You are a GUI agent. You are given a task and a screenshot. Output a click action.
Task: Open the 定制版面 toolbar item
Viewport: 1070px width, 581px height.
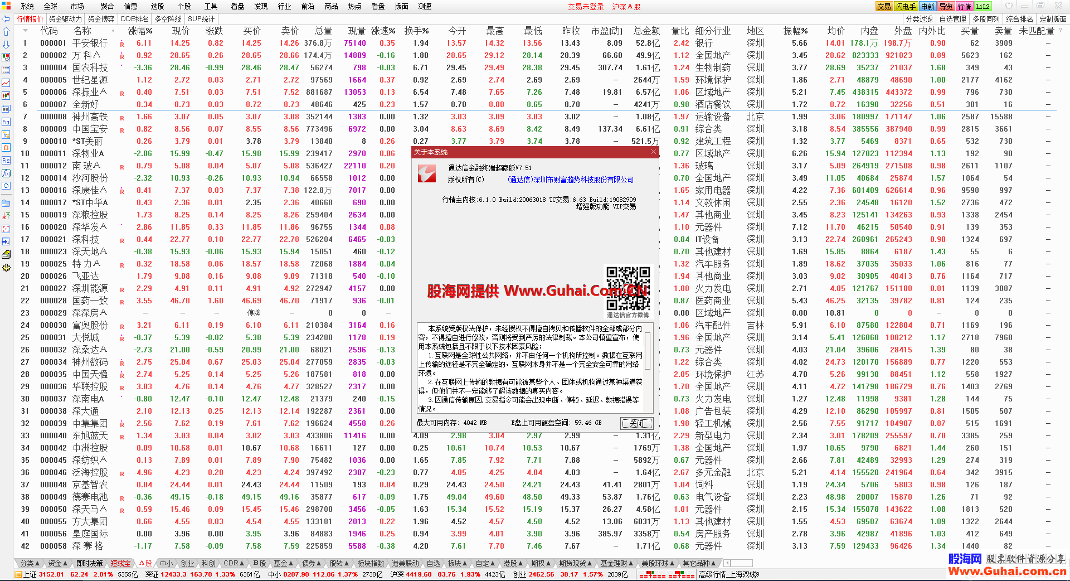(x=1053, y=19)
